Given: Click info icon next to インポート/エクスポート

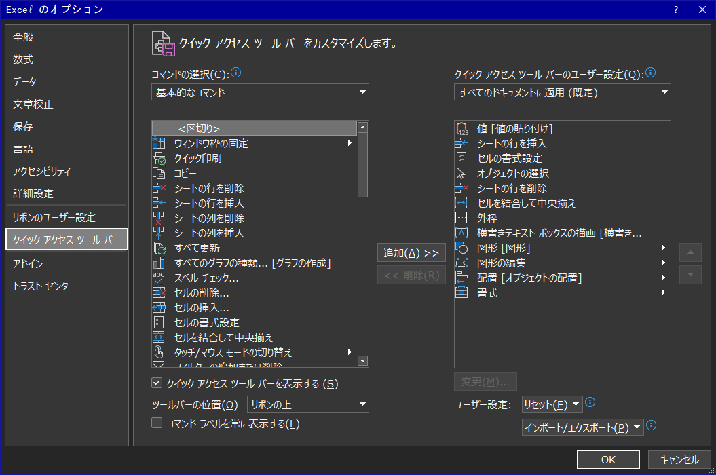Looking at the screenshot, I should tap(652, 425).
